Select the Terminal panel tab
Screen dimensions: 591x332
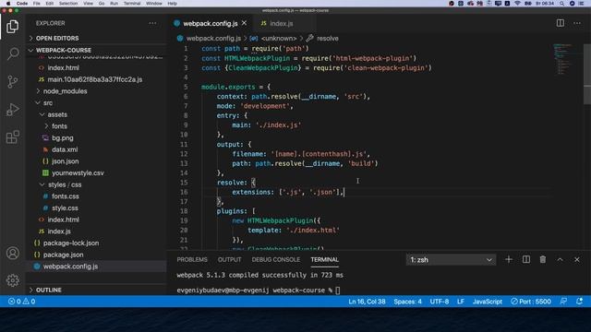(x=324, y=259)
